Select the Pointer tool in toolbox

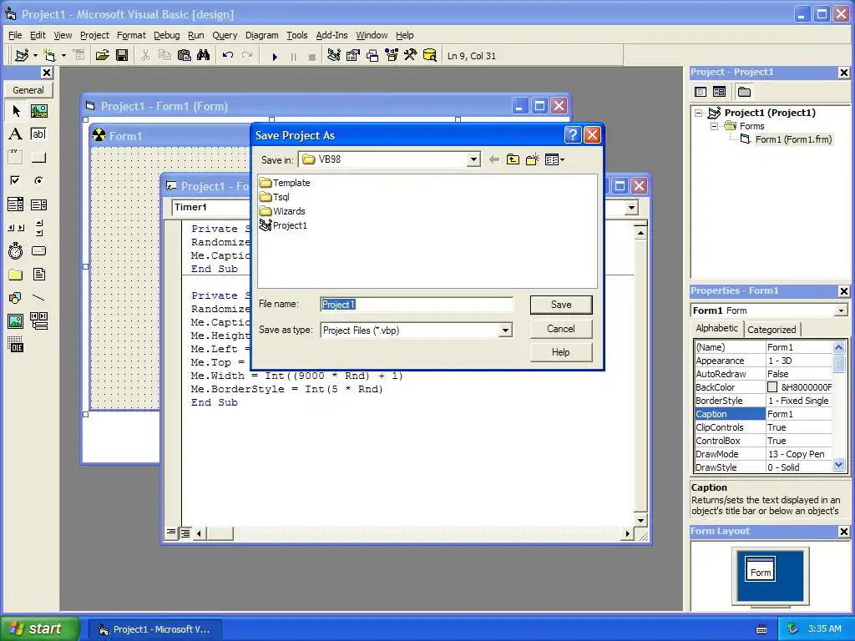coord(15,111)
